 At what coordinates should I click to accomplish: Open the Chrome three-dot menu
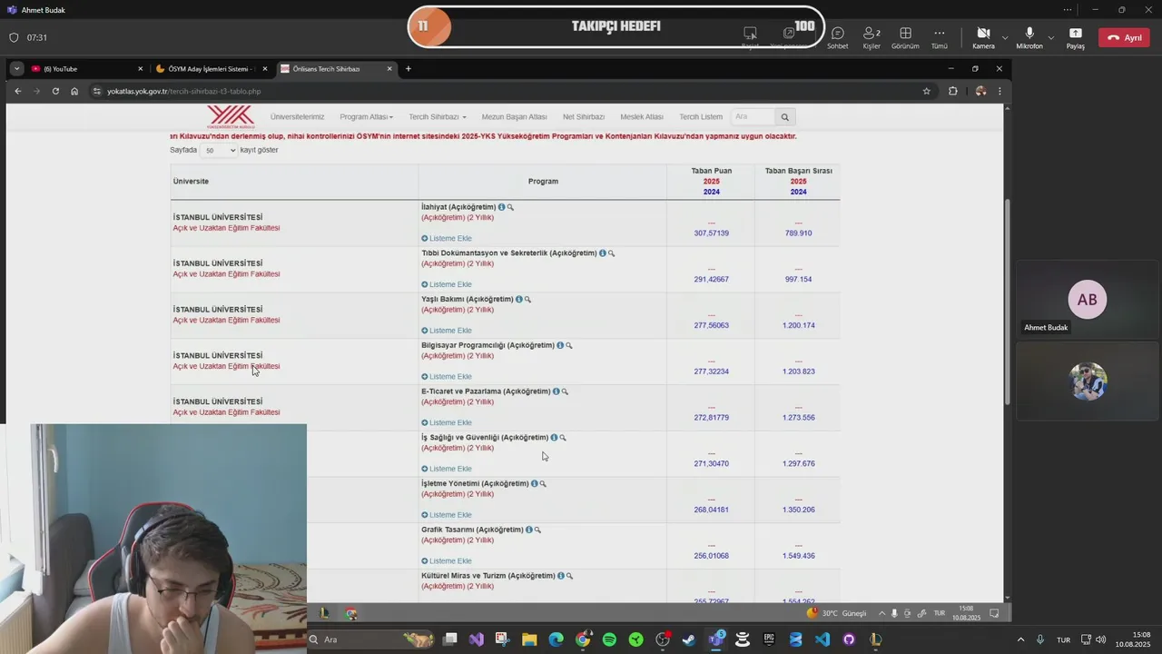point(1000,91)
